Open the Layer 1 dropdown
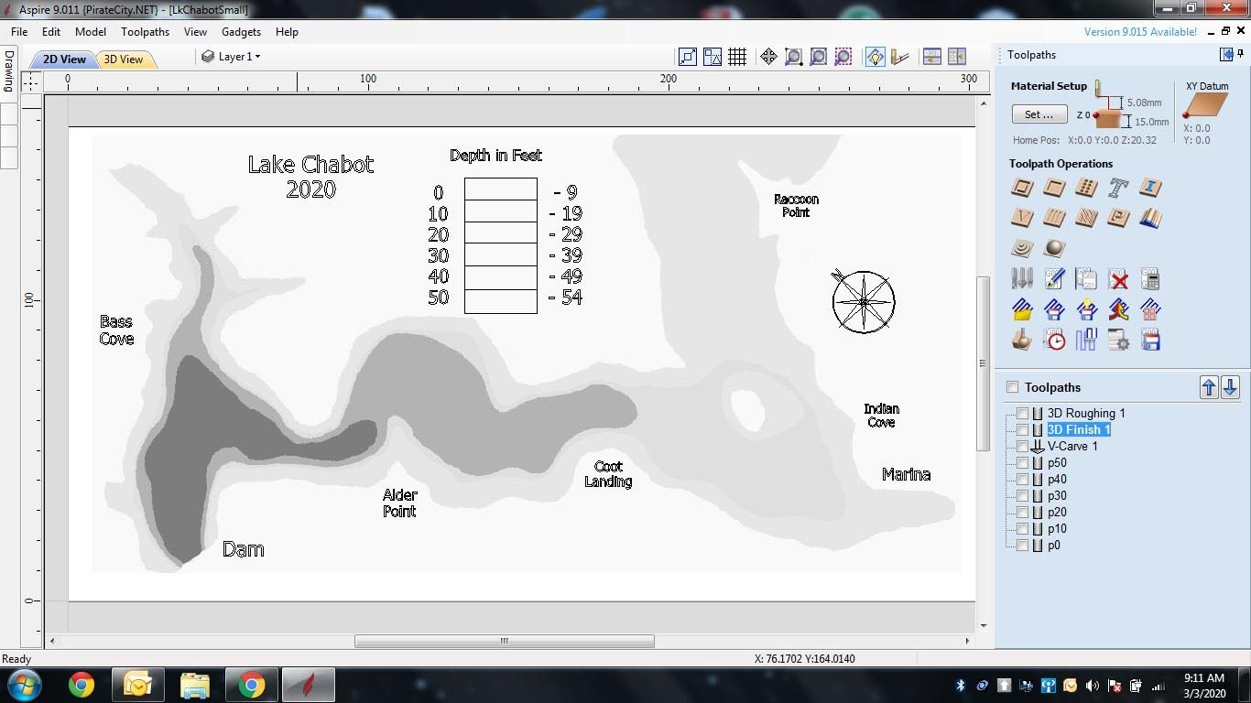Viewport: 1251px width, 703px height. pyautogui.click(x=231, y=56)
